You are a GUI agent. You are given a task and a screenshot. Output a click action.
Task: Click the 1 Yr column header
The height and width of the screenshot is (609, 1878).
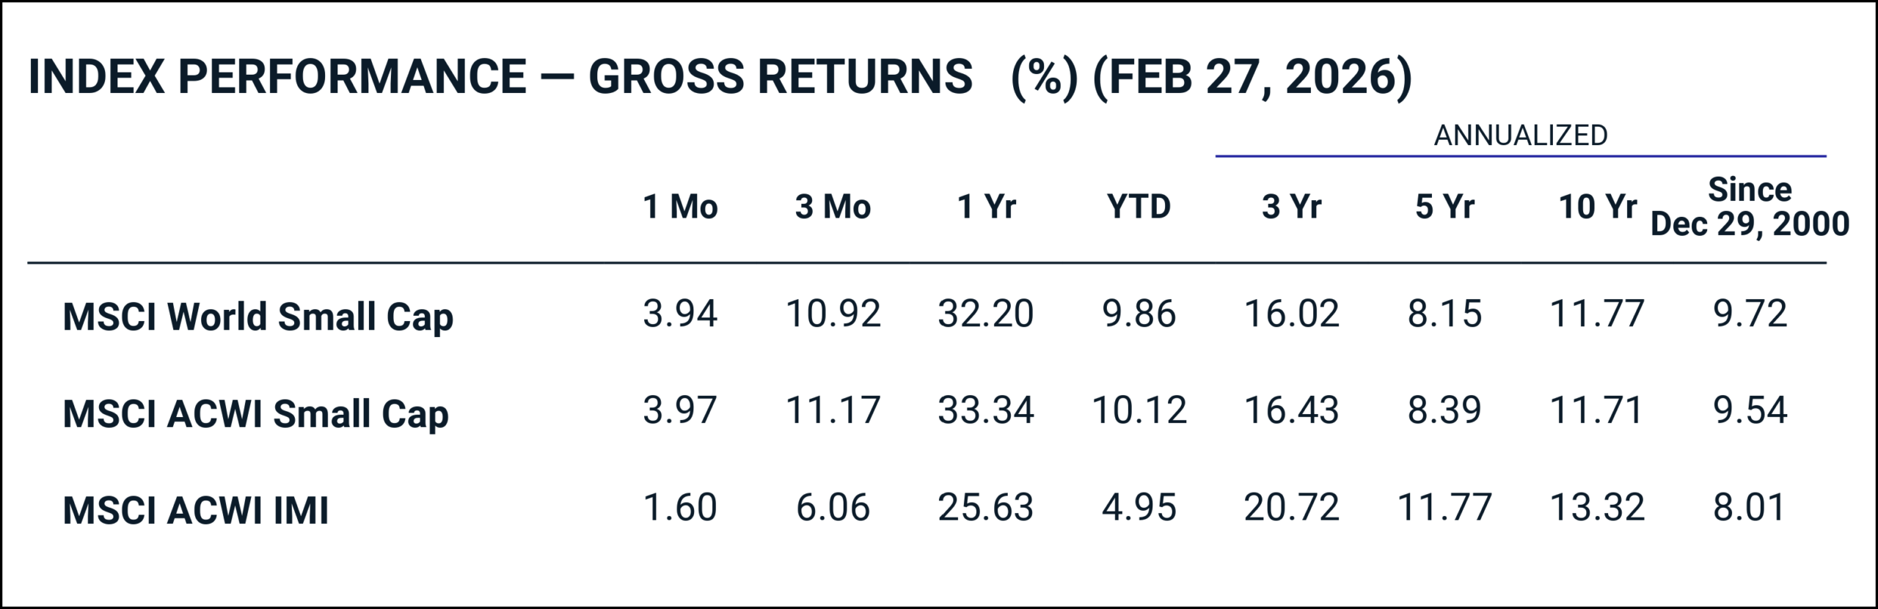986,207
